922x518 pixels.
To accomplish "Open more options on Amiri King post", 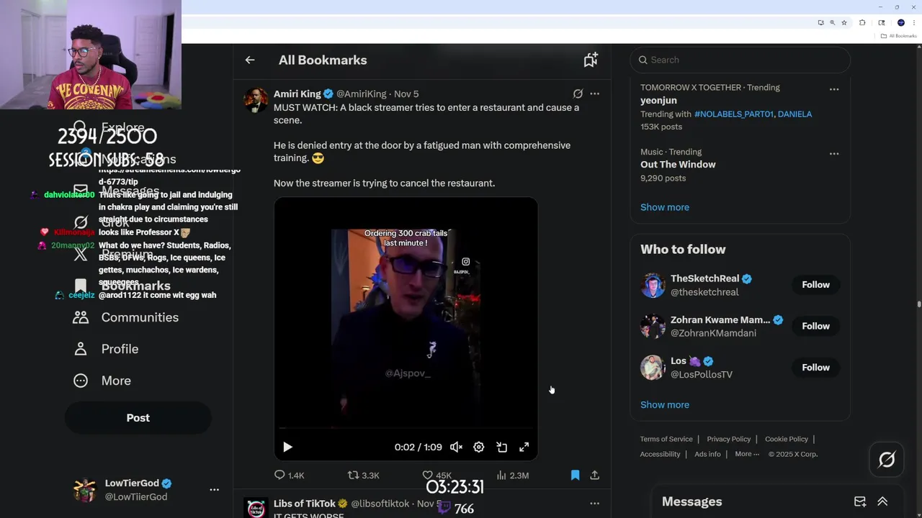I will click(594, 94).
